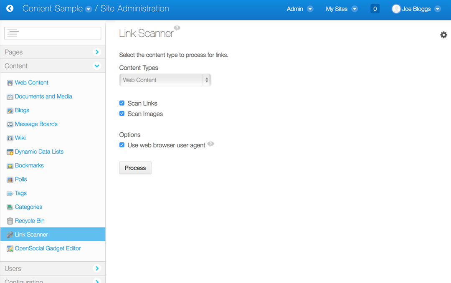Image resolution: width=451 pixels, height=283 pixels.
Task: Click the Tags icon
Action: point(10,193)
